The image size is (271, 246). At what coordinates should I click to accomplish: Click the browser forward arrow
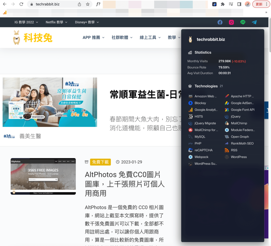pyautogui.click(x=13, y=4)
